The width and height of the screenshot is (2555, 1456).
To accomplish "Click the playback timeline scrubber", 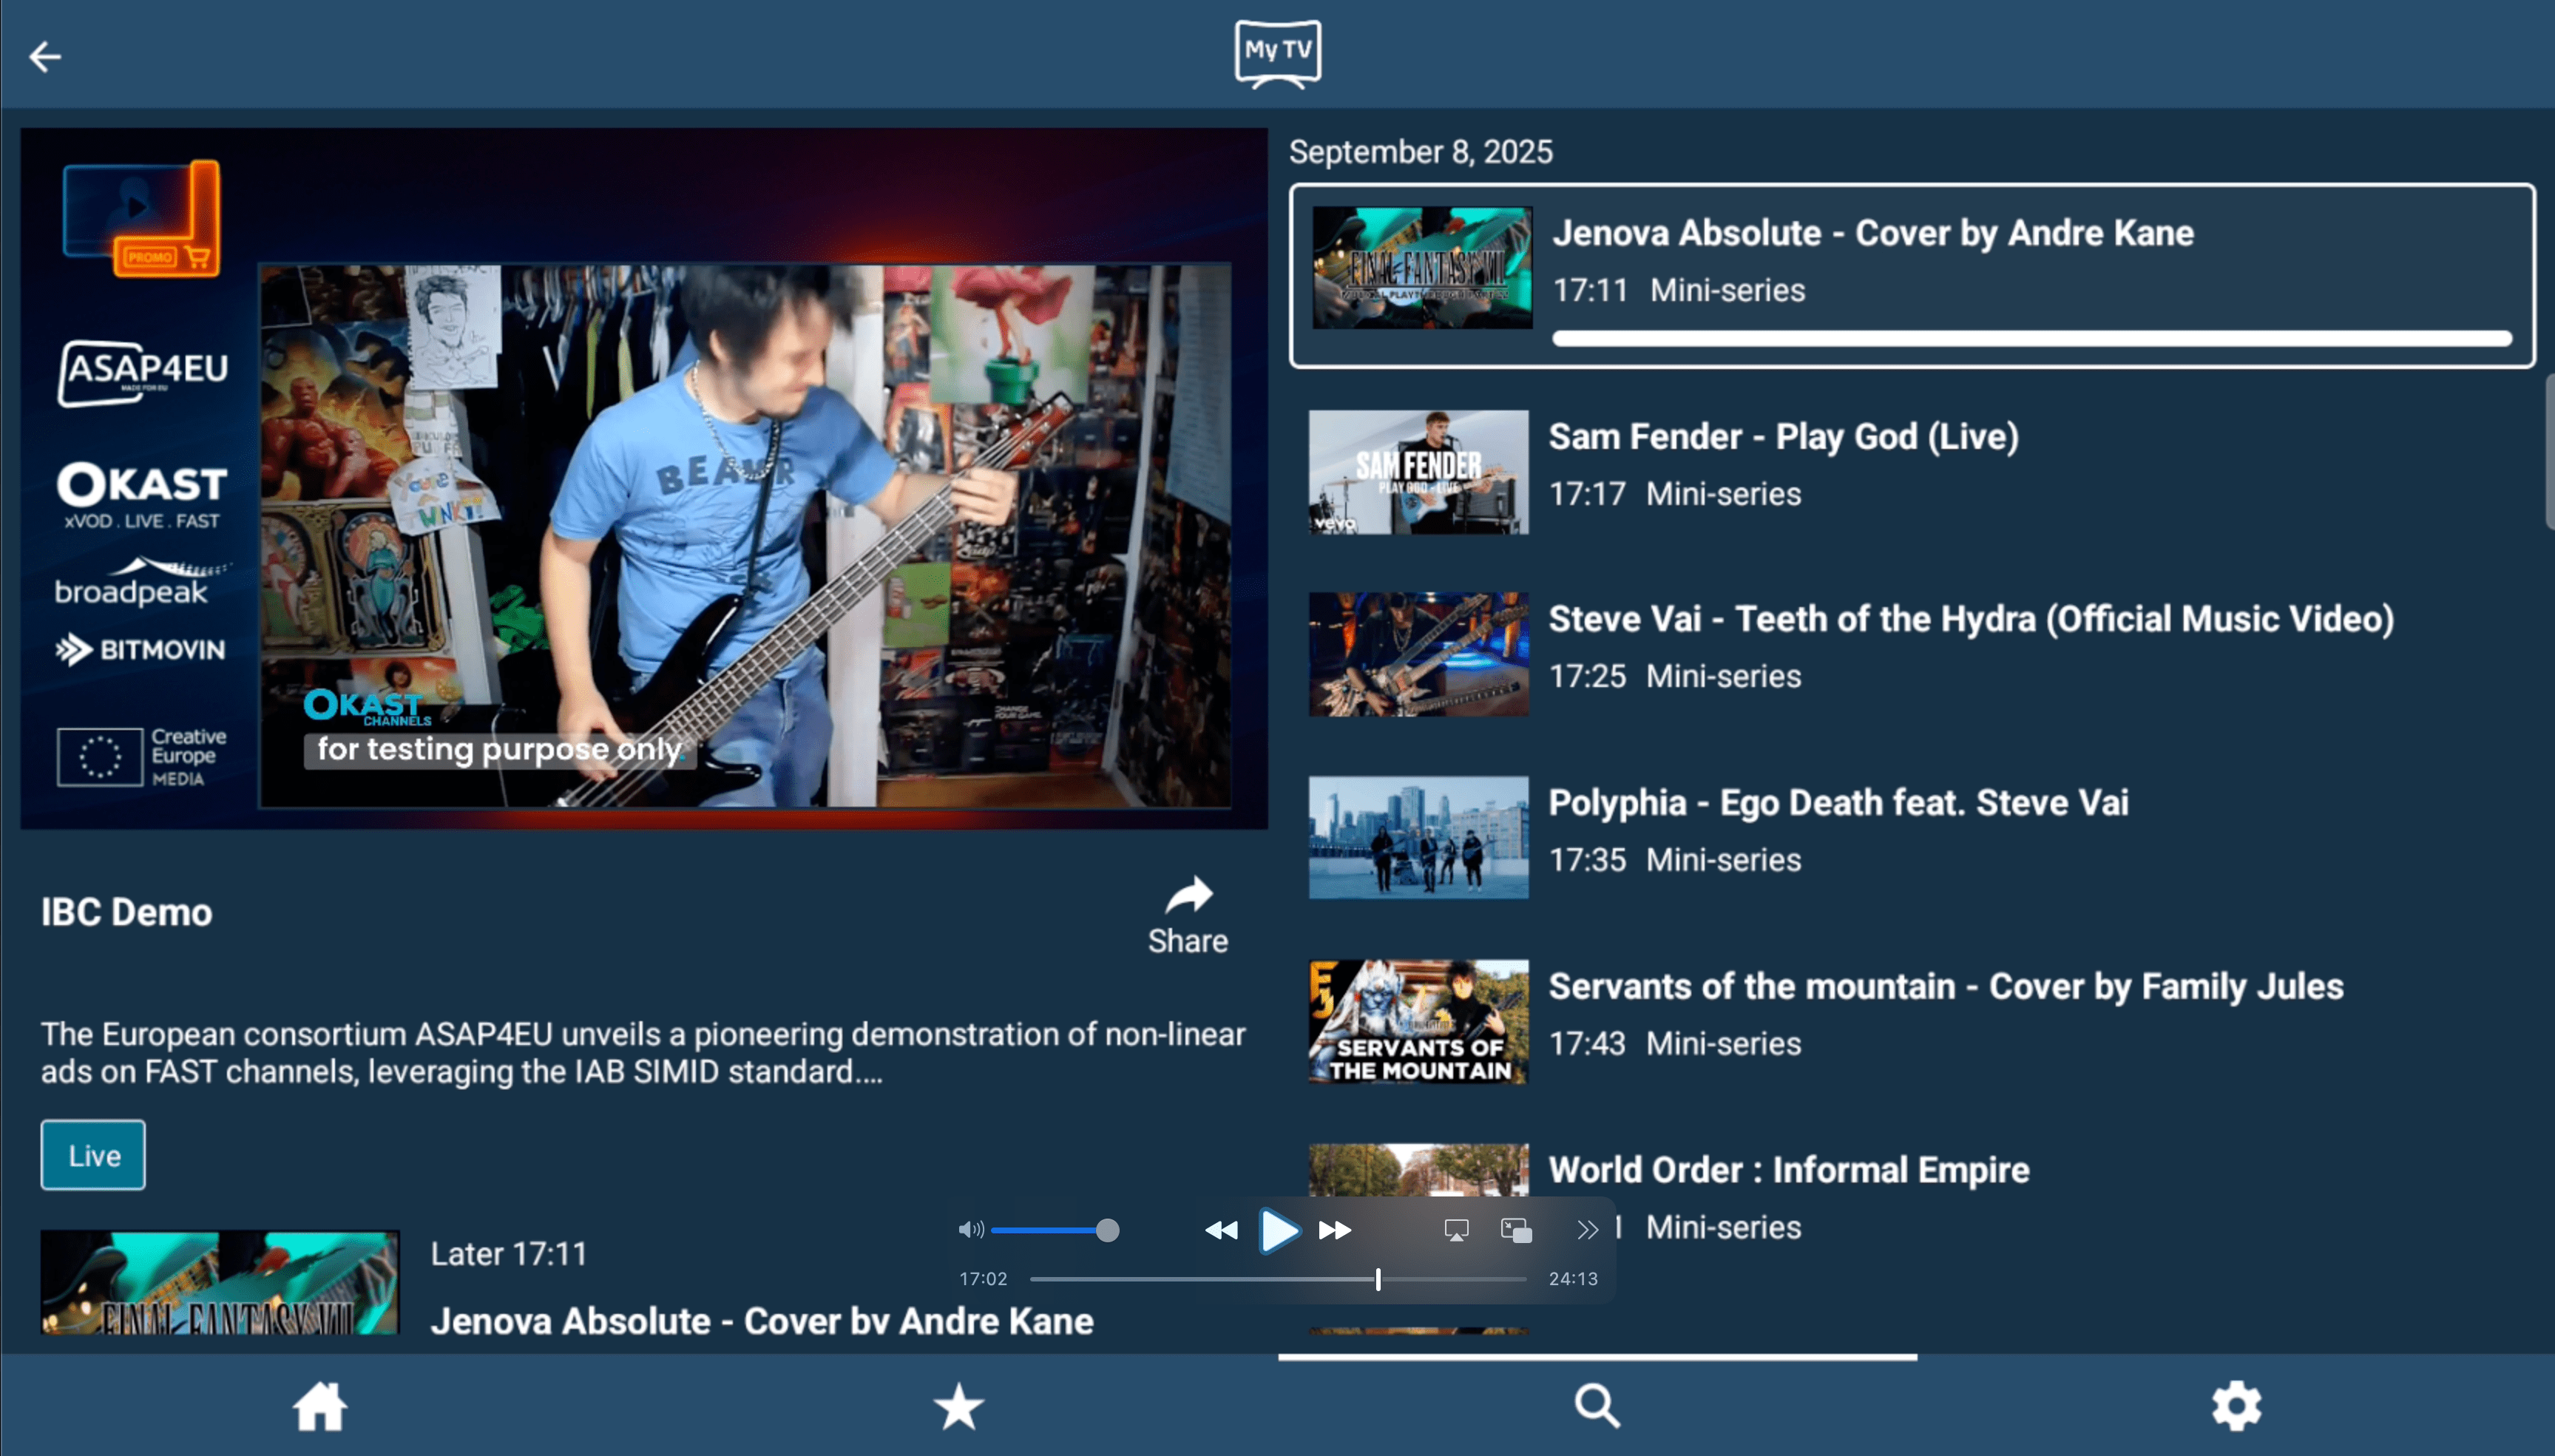I will click(1378, 1279).
